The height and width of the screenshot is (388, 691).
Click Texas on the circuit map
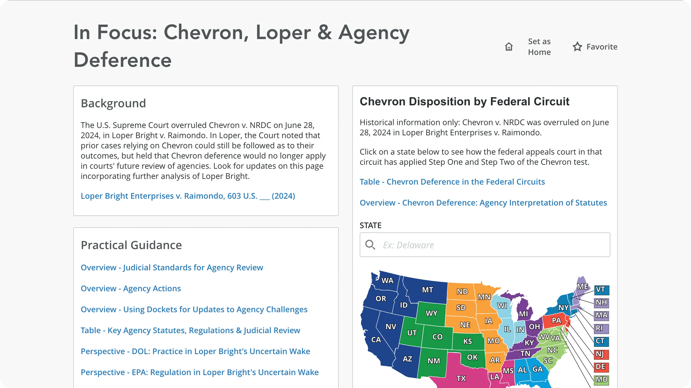(x=461, y=378)
